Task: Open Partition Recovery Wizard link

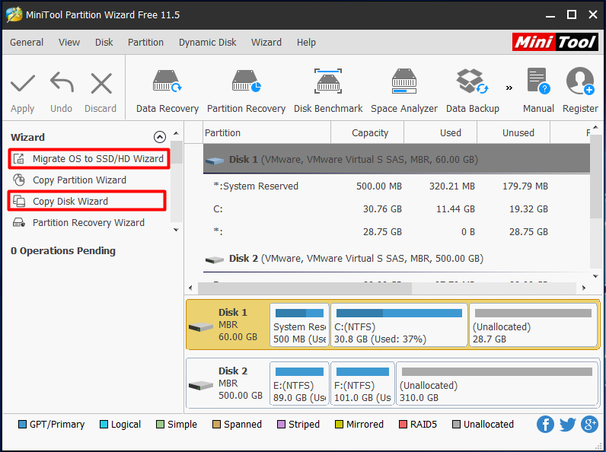Action: [88, 222]
